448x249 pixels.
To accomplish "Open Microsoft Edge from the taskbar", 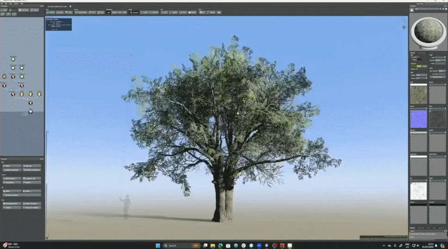I will point(221,246).
